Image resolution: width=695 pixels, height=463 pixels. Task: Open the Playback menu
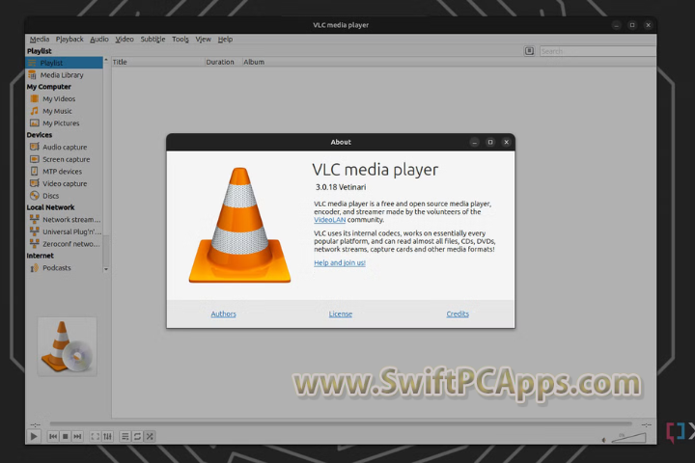point(69,39)
